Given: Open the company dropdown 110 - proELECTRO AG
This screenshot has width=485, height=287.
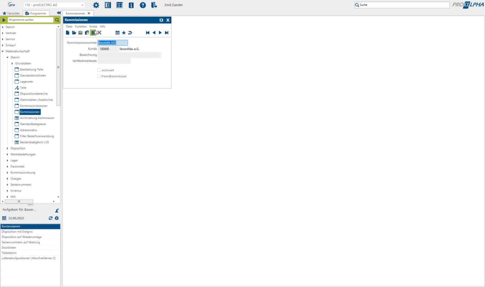Looking at the screenshot, I should (54, 5).
